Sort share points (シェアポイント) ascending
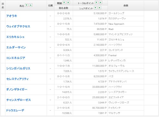This screenshot has height=117, width=159. pos(100,8)
